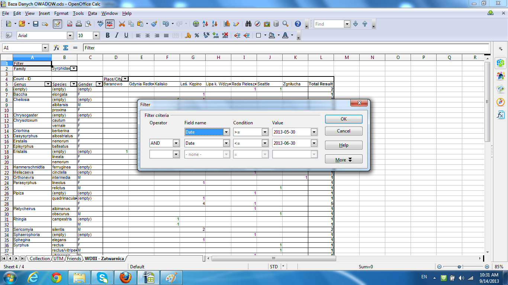This screenshot has height=285, width=508.
Task: Confirm the filter with OK button
Action: [x=344, y=119]
